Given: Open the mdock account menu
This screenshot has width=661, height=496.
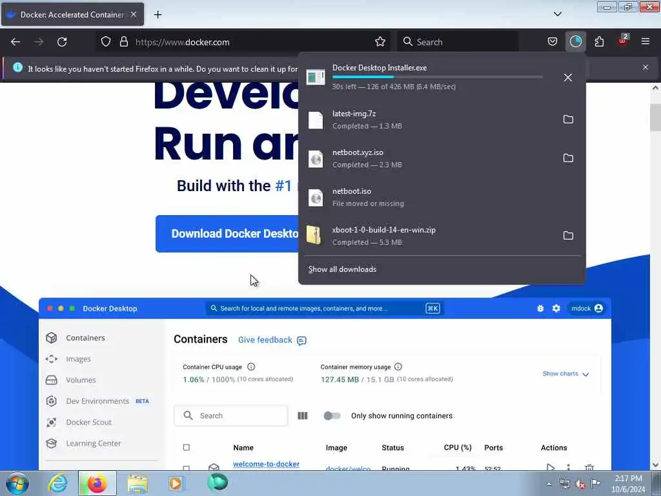Looking at the screenshot, I should coord(587,308).
